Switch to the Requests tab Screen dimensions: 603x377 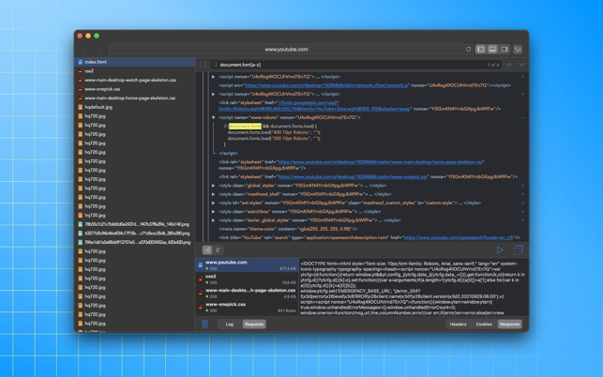(254, 324)
